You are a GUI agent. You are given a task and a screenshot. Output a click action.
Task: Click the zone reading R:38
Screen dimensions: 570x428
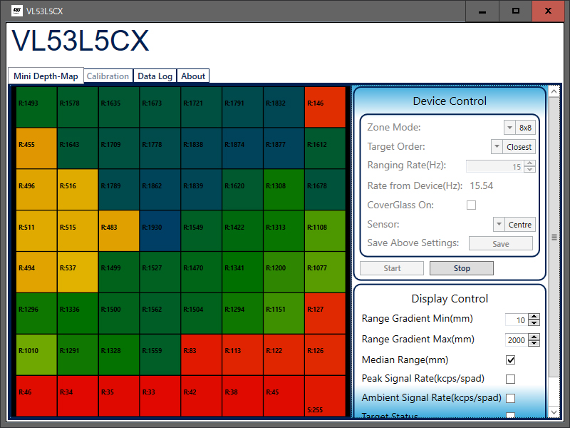coord(242,396)
